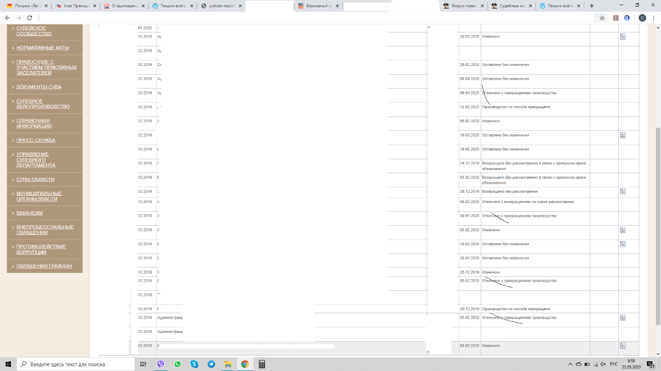Go to "Противодействие коррупции" in the sidebar
Image resolution: width=661 pixels, height=371 pixels.
[x=41, y=249]
